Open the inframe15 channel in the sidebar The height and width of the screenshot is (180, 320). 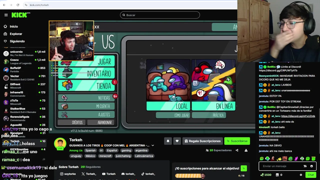tap(24, 94)
